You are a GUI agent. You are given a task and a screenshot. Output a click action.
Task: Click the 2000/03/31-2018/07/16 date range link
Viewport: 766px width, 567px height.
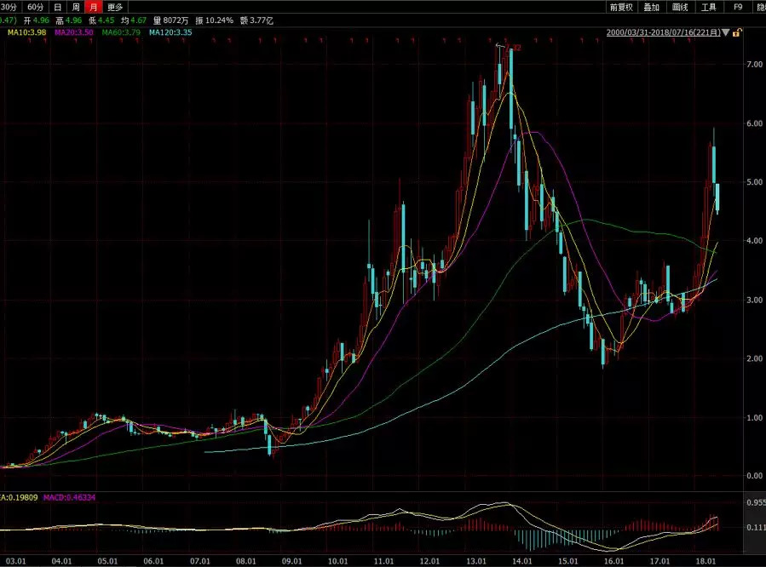(662, 32)
